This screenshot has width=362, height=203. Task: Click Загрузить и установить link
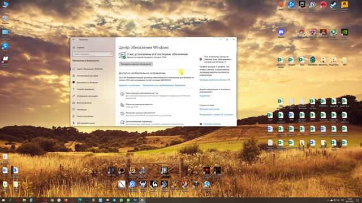[x=130, y=85]
